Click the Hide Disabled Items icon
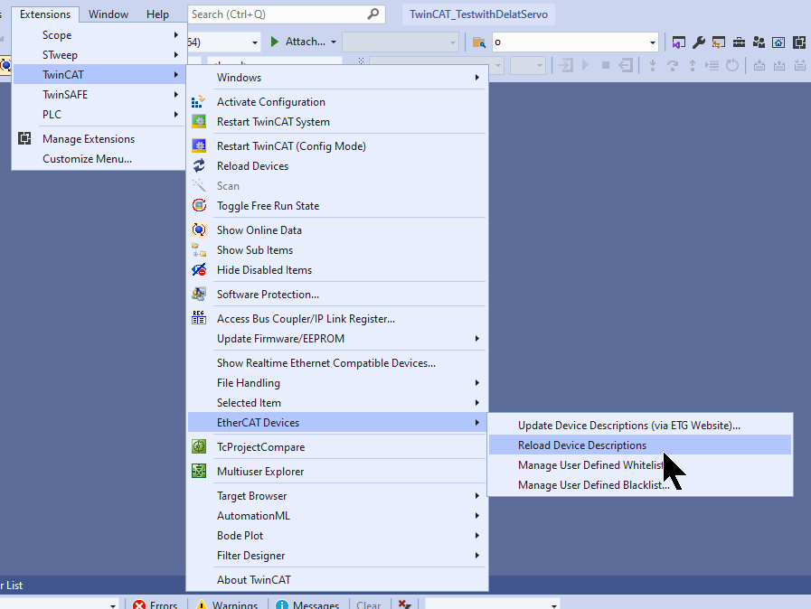 coord(199,269)
